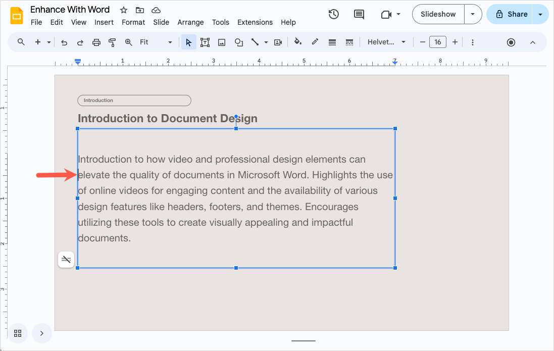Open the Helvetica font dropdown
Image resolution: width=554 pixels, height=351 pixels.
pos(386,42)
